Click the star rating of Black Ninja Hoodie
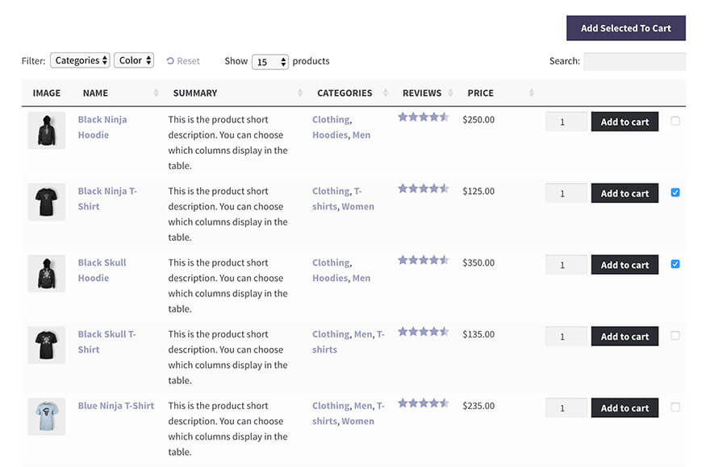710x467 pixels. click(x=424, y=116)
